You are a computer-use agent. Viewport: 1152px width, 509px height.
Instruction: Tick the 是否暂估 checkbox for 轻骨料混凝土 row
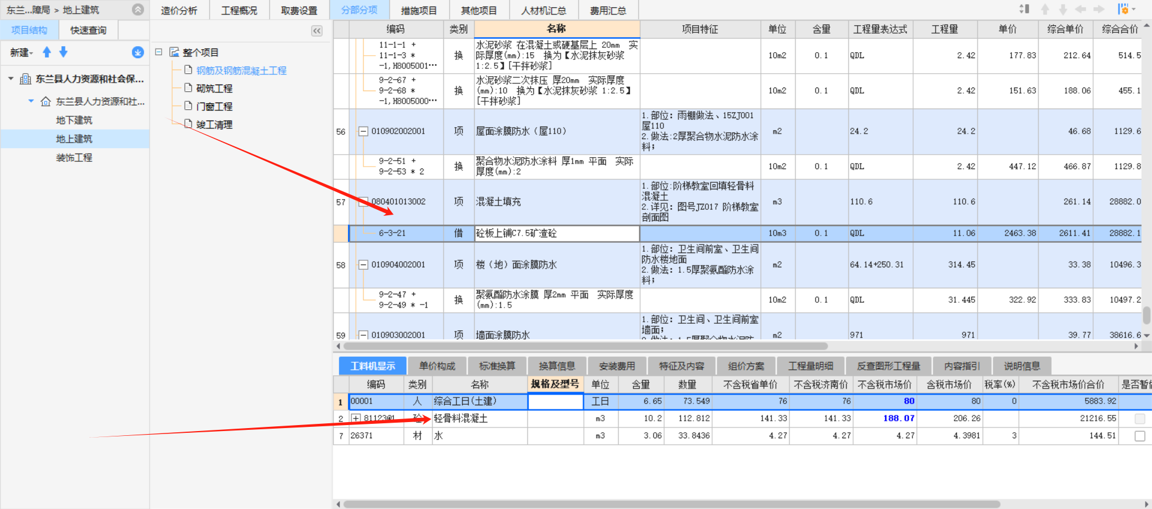click(1140, 418)
